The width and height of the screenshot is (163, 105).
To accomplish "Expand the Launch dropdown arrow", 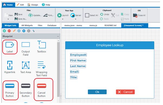I will pyautogui.click(x=63, y=19).
